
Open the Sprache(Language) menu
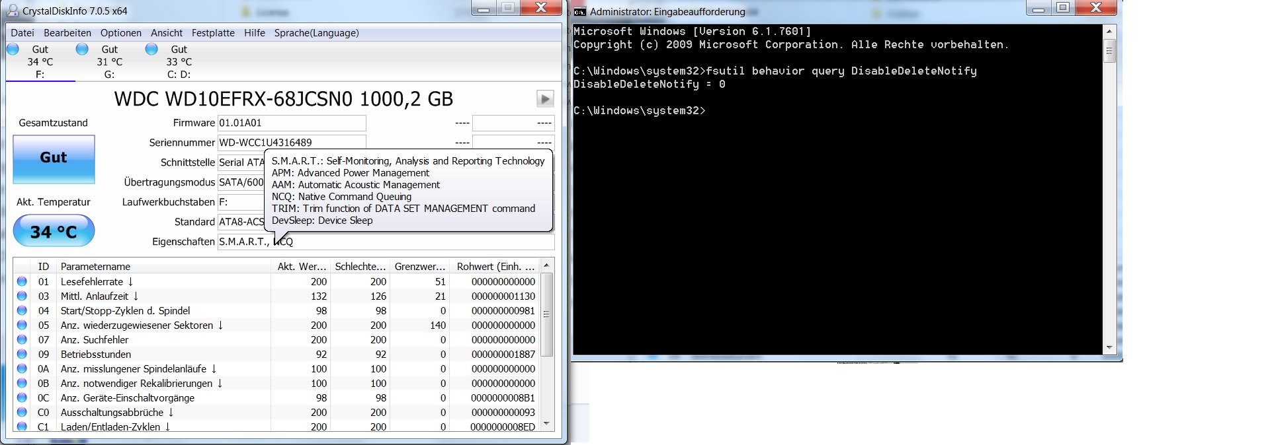point(317,33)
